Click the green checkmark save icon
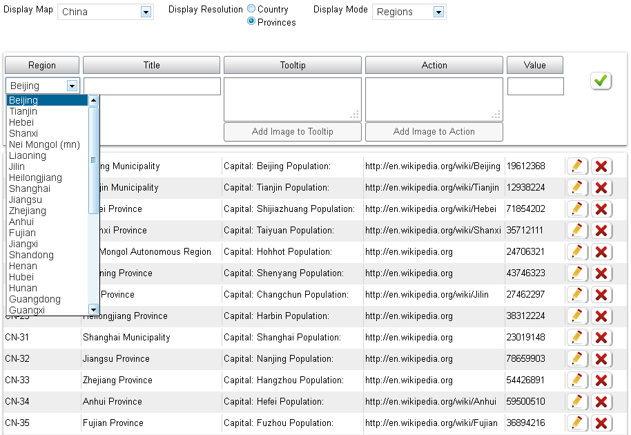The width and height of the screenshot is (631, 435). tap(601, 81)
